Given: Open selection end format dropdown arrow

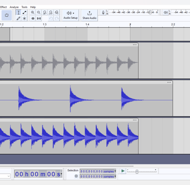Looking at the screenshot, I should point(115,176).
